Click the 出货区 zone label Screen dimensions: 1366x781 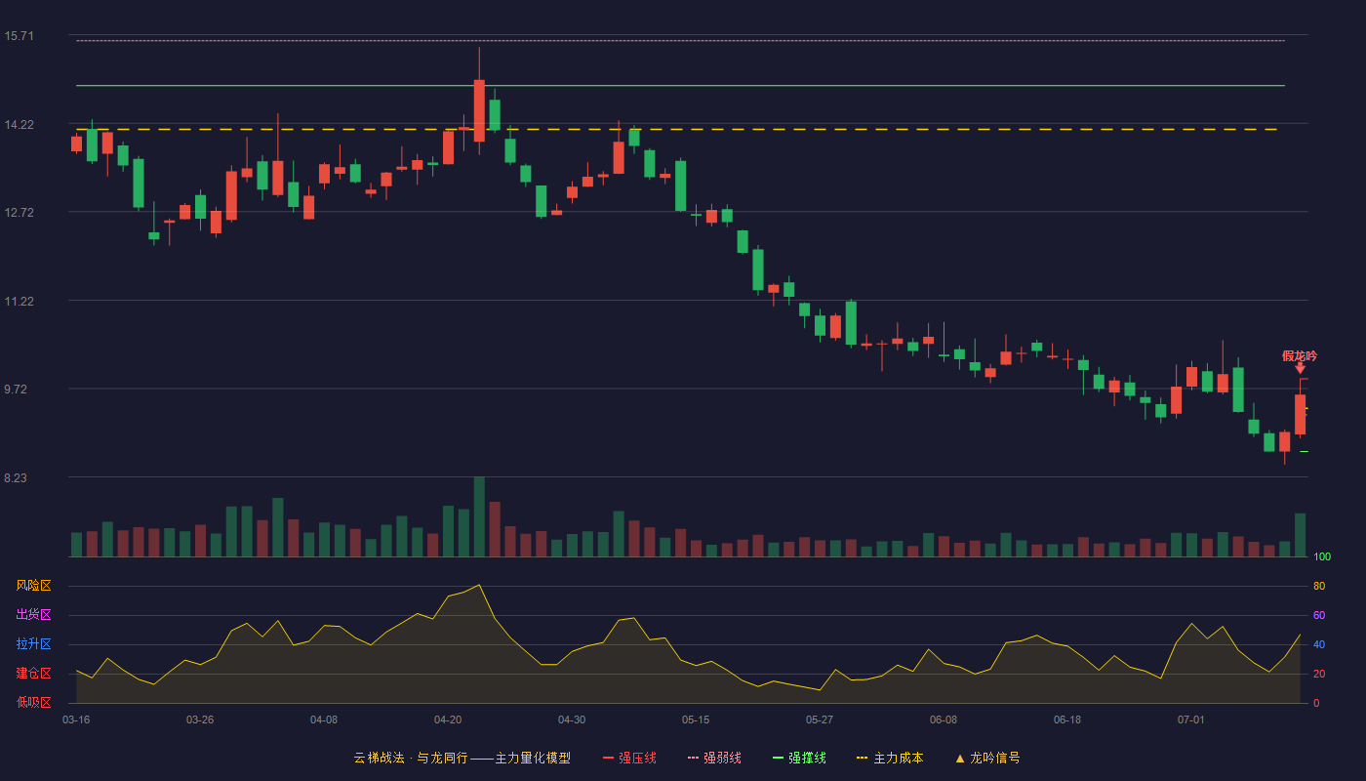[x=33, y=615]
